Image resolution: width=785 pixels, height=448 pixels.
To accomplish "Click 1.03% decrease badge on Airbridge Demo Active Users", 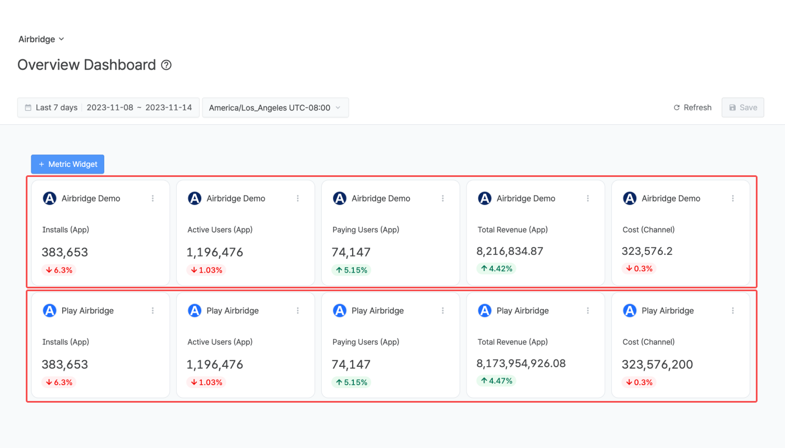I will (x=206, y=270).
